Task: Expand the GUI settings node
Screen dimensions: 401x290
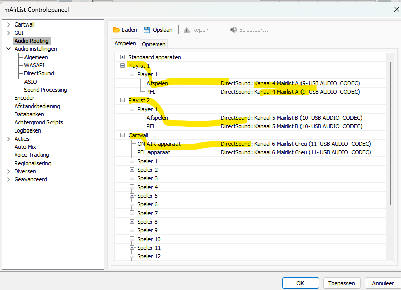Action: (x=9, y=33)
